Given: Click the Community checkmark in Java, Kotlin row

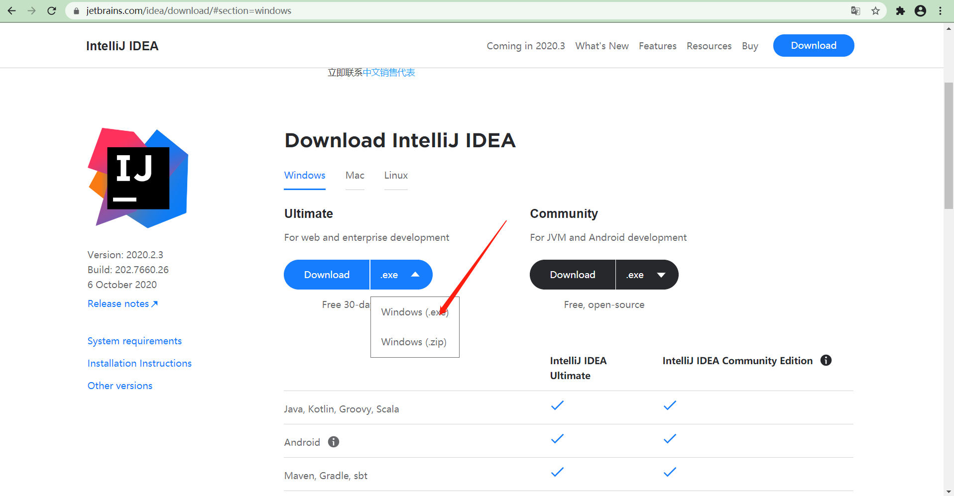Looking at the screenshot, I should (670, 405).
